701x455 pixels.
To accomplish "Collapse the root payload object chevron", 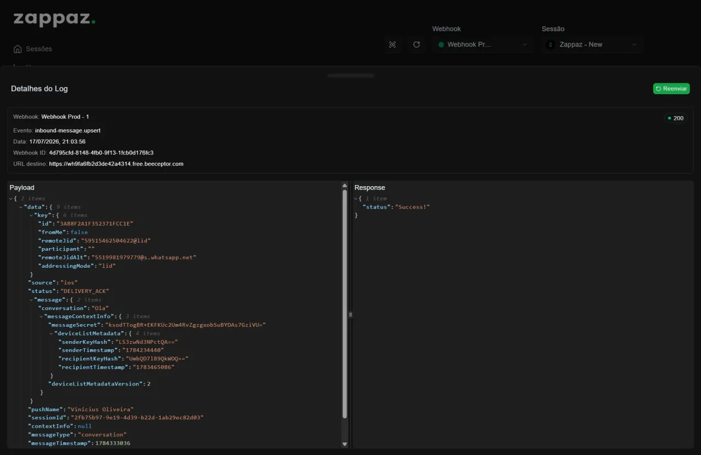I will tap(11, 199).
